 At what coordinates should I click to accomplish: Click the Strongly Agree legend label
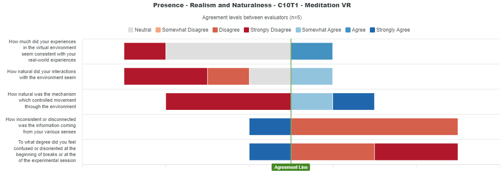coord(393,30)
